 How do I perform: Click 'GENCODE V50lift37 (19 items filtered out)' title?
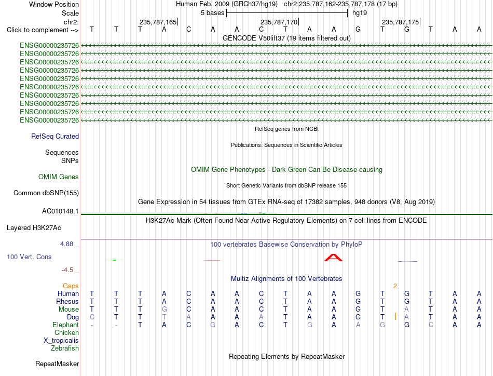point(286,38)
